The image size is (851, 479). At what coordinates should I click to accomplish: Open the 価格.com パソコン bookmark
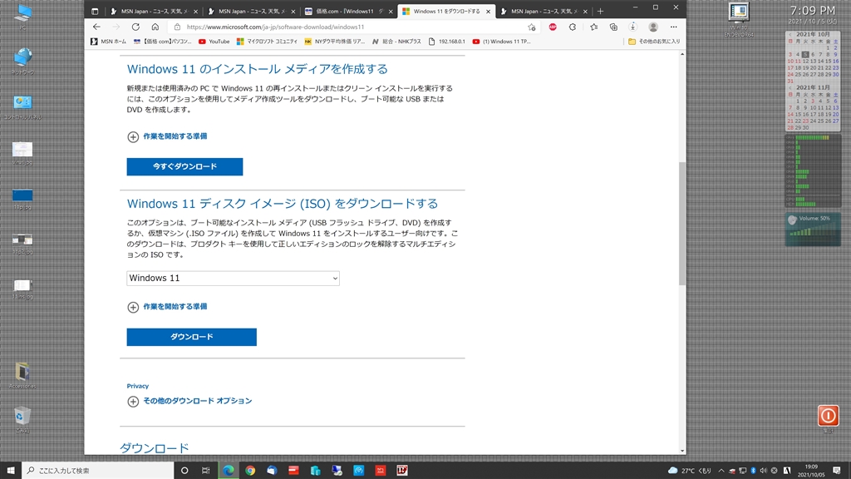162,42
